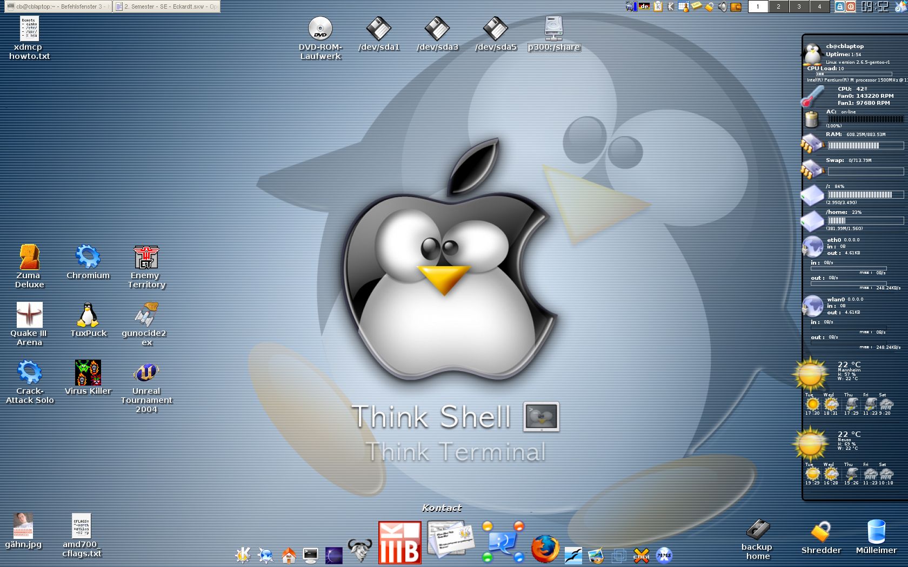This screenshot has height=567, width=908.
Task: Open the xdmcp howto.txt file
Action: 29,38
